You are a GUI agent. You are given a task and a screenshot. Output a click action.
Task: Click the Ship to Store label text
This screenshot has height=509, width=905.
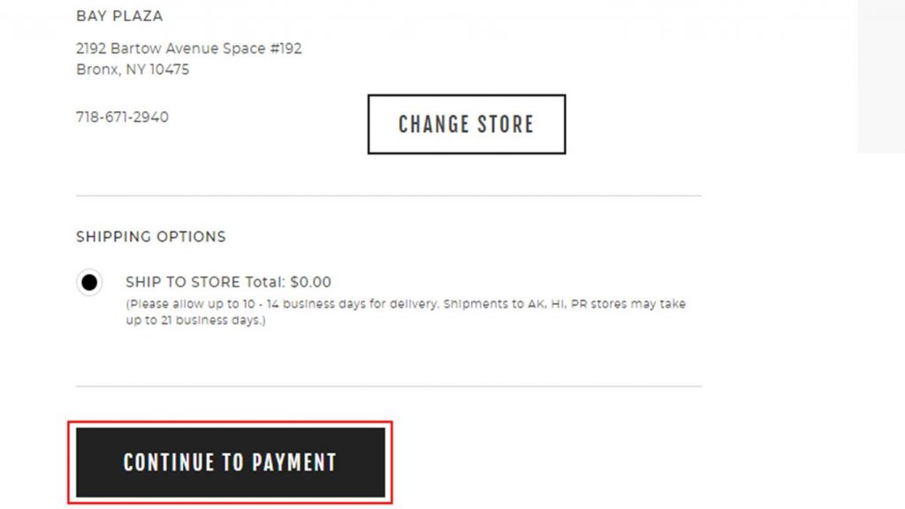tap(182, 282)
